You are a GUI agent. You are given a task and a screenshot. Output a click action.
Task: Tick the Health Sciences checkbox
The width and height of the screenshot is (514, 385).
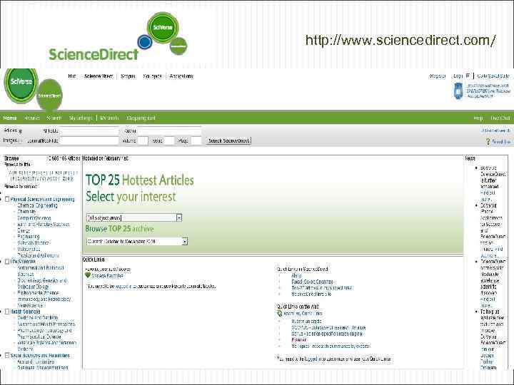7,312
